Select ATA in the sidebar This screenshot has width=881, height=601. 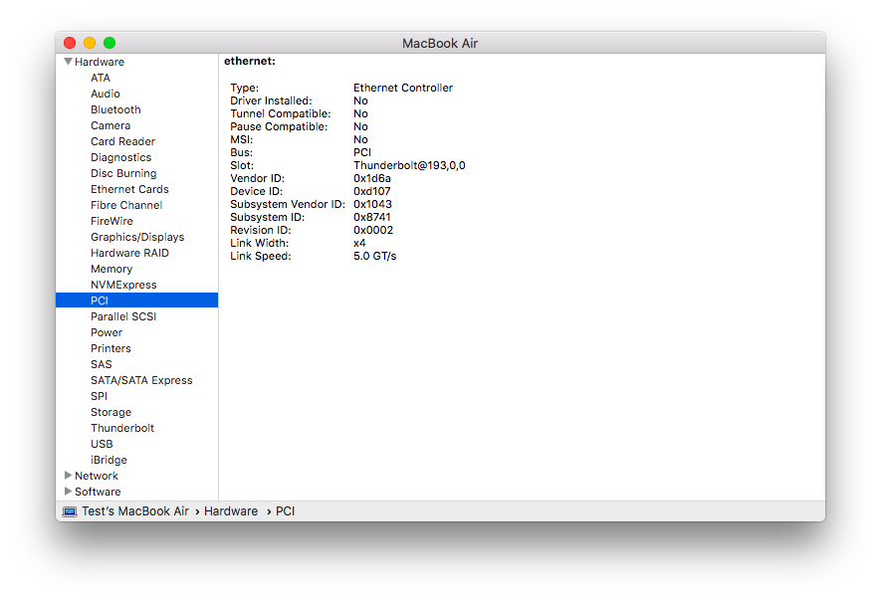(x=101, y=78)
